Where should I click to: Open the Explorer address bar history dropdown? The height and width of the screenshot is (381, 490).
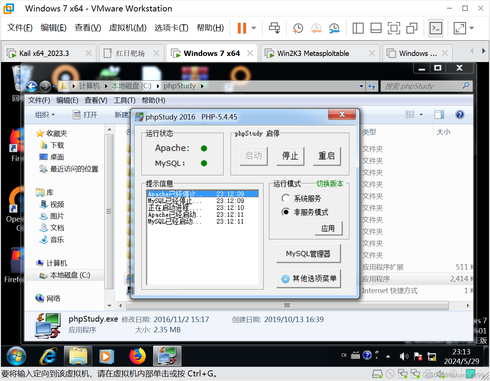361,86
